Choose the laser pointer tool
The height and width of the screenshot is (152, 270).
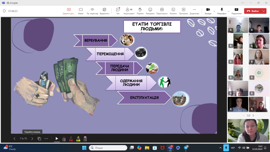(x=64, y=139)
